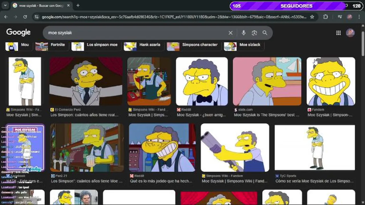Click the Los Simpson": cuántos años tiene Moe caption
This screenshot has height=205, width=365.
pyautogui.click(x=87, y=181)
